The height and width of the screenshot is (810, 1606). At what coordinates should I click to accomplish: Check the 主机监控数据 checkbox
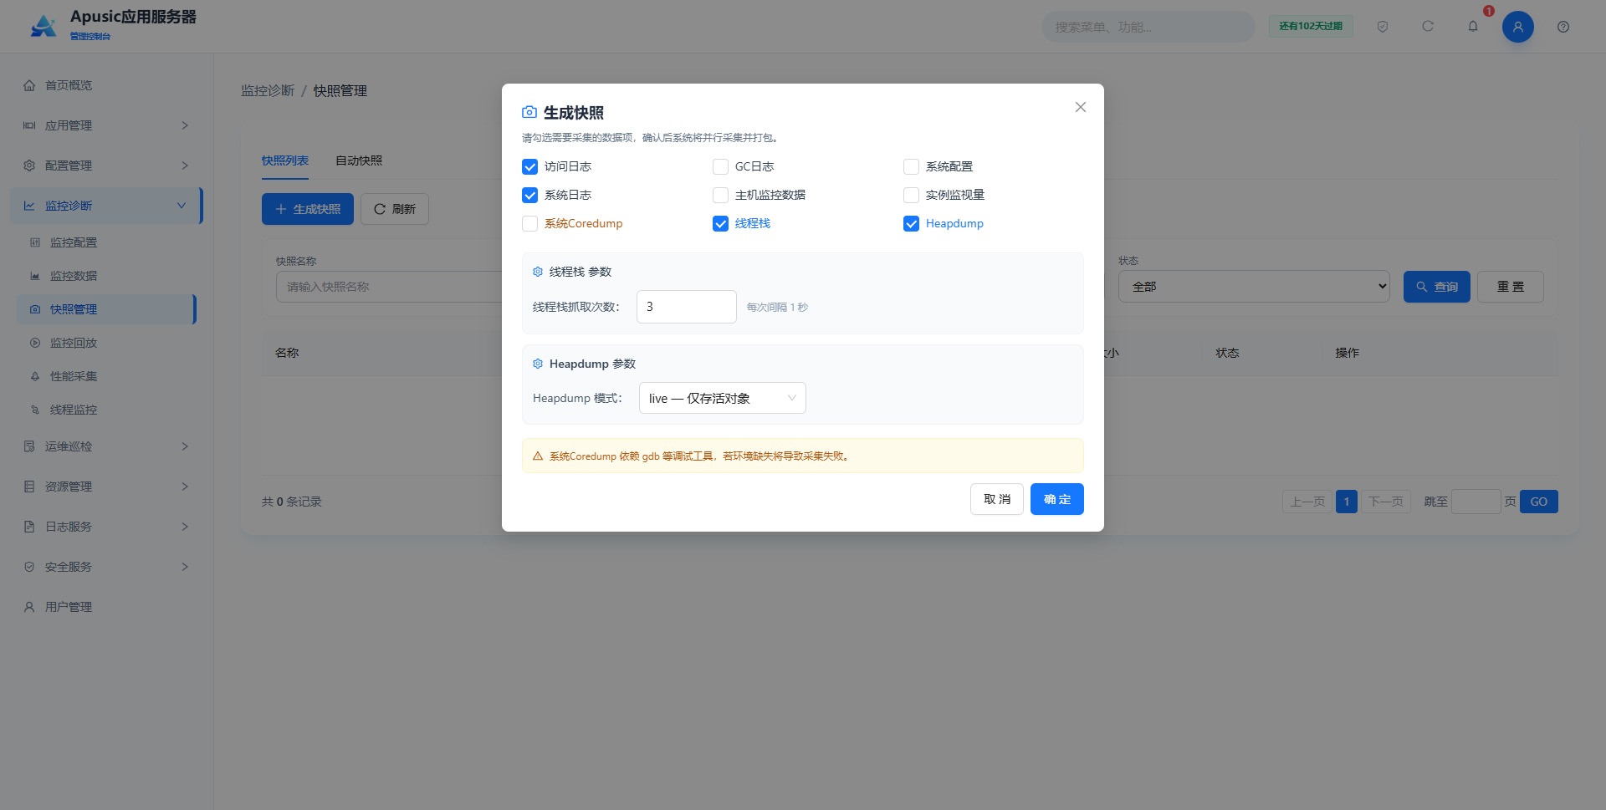click(720, 195)
